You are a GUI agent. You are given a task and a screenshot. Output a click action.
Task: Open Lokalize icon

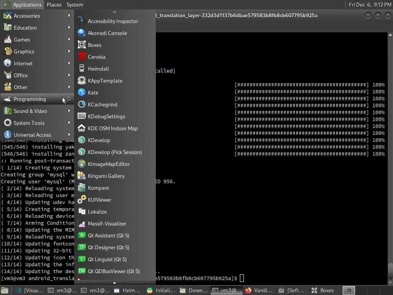pyautogui.click(x=81, y=212)
